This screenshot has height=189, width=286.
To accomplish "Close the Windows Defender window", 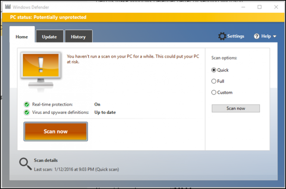I will 276,7.
